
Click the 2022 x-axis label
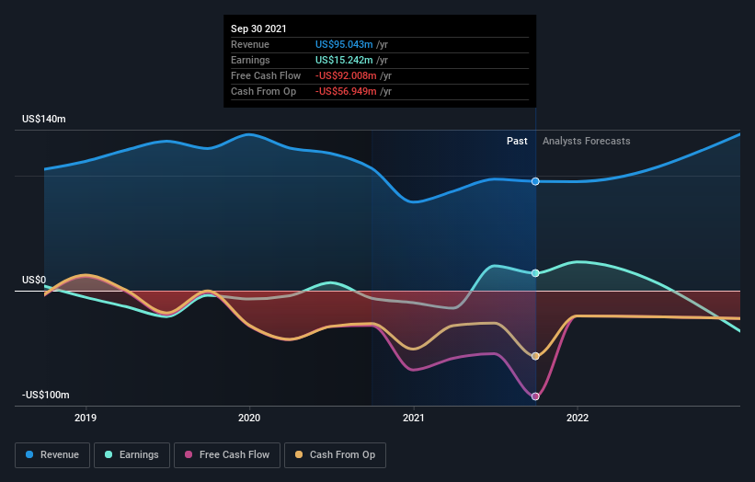coord(578,418)
